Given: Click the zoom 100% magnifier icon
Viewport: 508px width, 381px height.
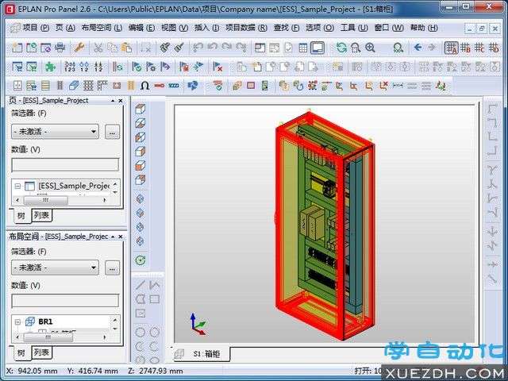Looking at the screenshot, I should [x=398, y=48].
